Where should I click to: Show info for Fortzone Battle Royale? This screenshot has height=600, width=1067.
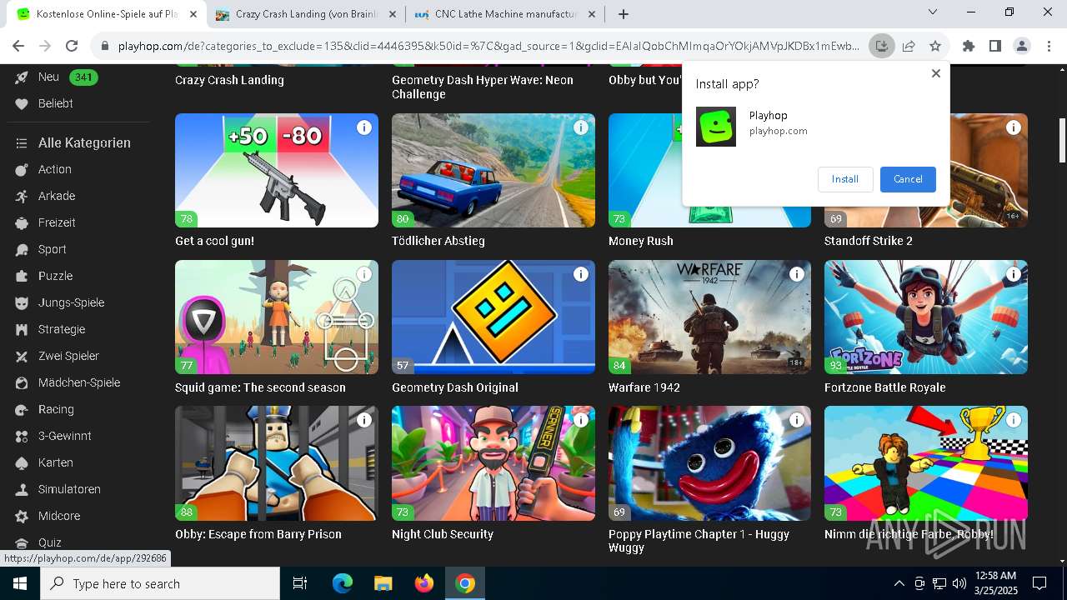pyautogui.click(x=1014, y=274)
